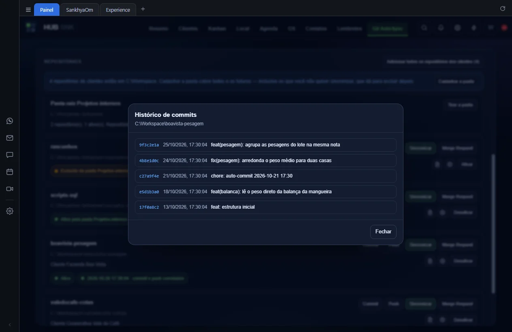Click the date 21/10/2026, 17:30:04
Screen dimensions: 512x332
(185, 176)
